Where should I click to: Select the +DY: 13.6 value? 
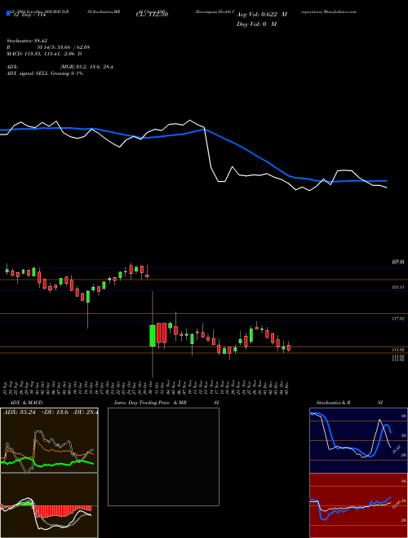pos(56,412)
